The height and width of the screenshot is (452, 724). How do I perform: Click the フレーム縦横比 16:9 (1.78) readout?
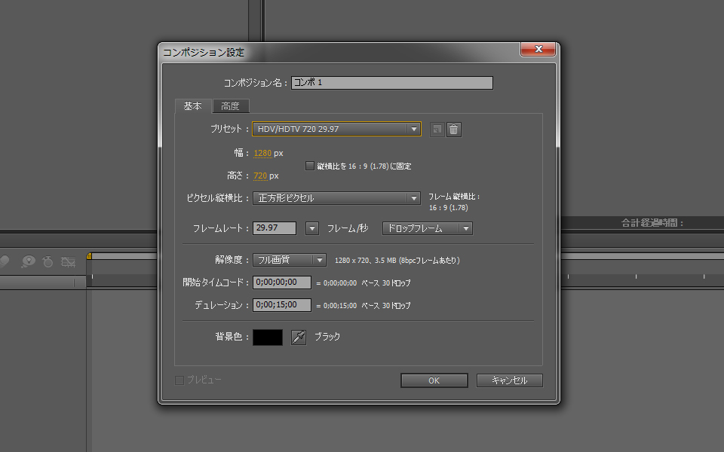point(454,202)
